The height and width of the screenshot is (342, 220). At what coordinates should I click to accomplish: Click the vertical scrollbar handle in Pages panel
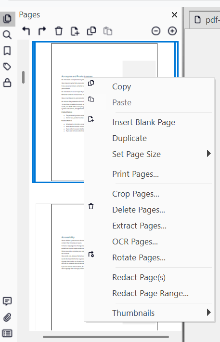point(23,77)
